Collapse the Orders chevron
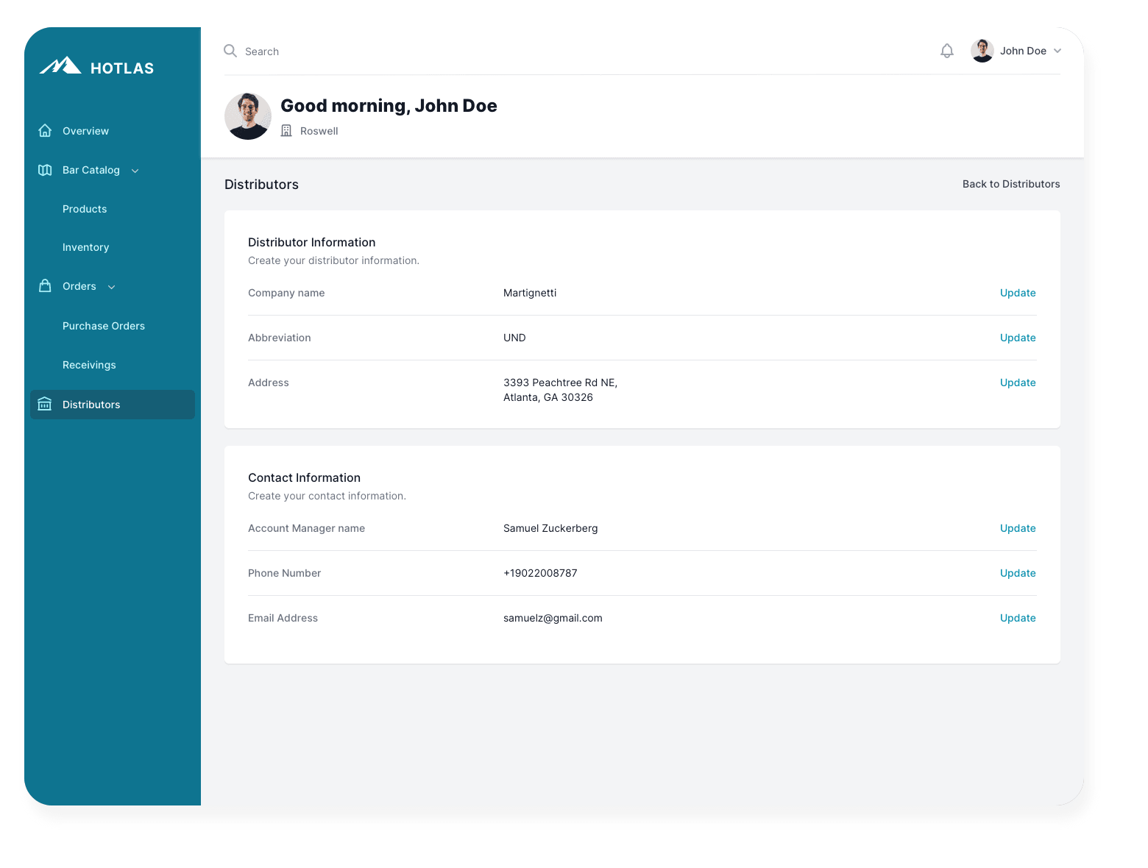 click(x=112, y=287)
